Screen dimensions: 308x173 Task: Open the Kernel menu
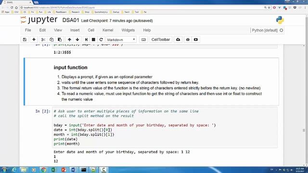[x=108, y=30]
